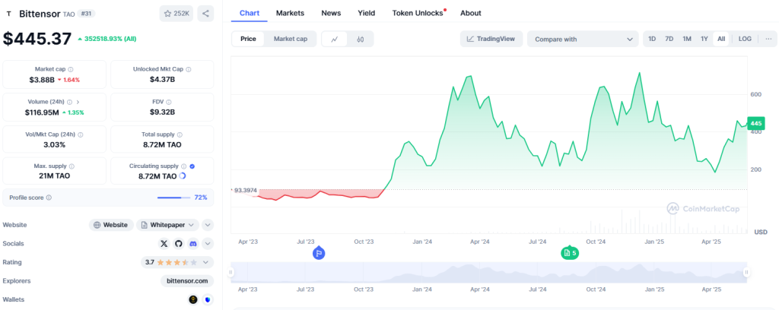Grab the left range slider handle
The width and height of the screenshot is (779, 310).
(x=231, y=272)
